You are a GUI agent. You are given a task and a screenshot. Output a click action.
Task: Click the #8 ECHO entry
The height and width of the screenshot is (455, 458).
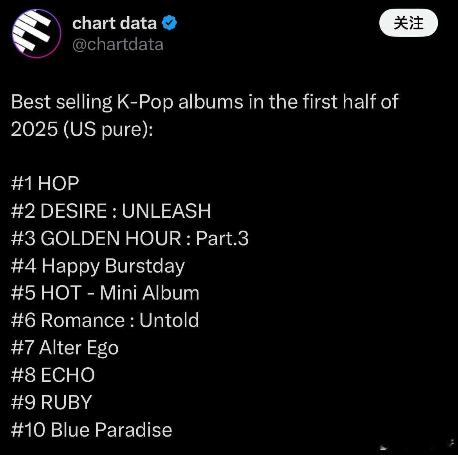click(53, 375)
